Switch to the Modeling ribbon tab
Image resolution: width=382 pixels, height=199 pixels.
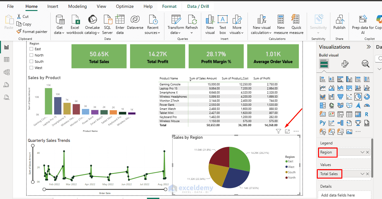[77, 6]
